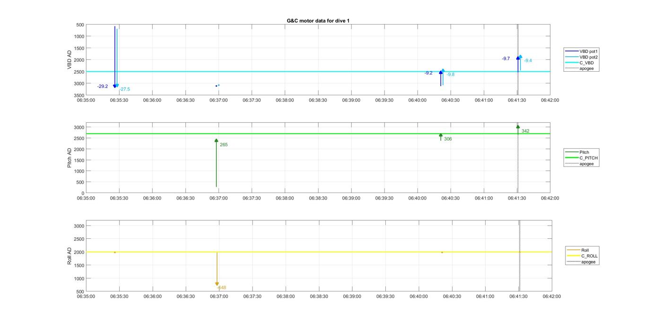Select C_VBD legend entry

580,63
